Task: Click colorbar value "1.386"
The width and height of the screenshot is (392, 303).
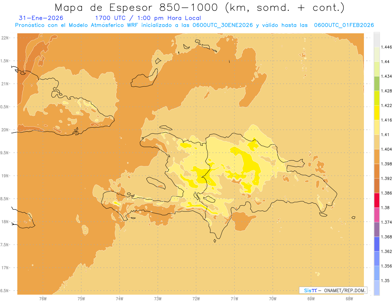Action: click(x=387, y=193)
